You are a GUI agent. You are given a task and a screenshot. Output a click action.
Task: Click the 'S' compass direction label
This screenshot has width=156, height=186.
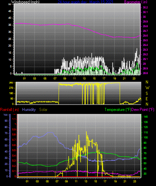(x=147, y=94)
